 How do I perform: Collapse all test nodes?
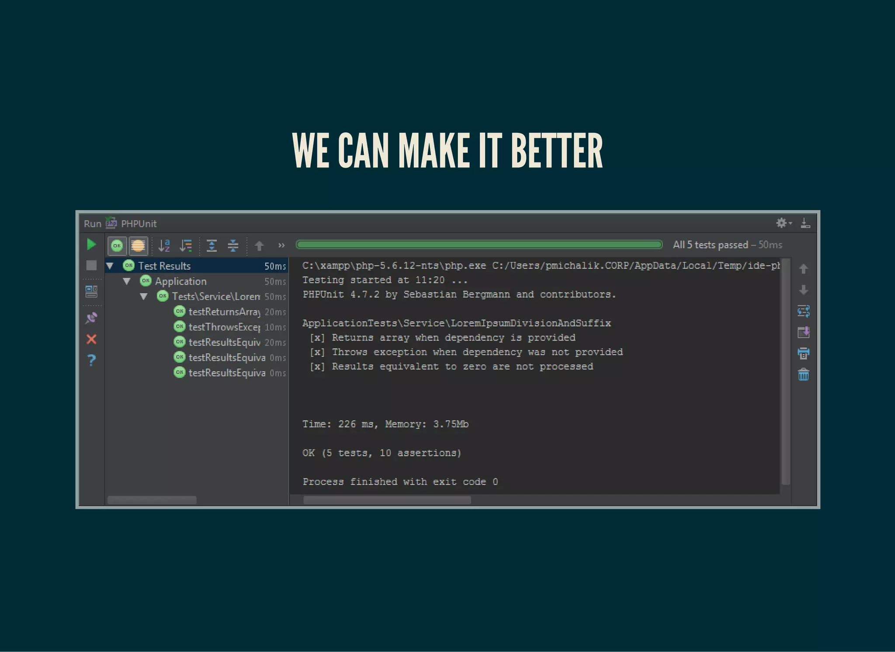point(233,246)
